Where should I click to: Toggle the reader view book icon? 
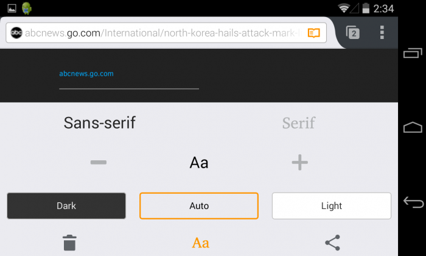pyautogui.click(x=314, y=33)
